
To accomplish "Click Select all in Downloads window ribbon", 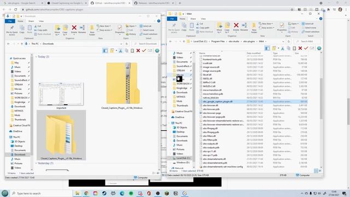I will (x=145, y=26).
